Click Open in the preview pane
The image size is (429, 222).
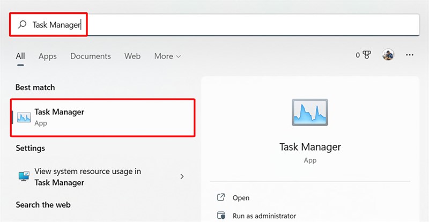point(241,198)
